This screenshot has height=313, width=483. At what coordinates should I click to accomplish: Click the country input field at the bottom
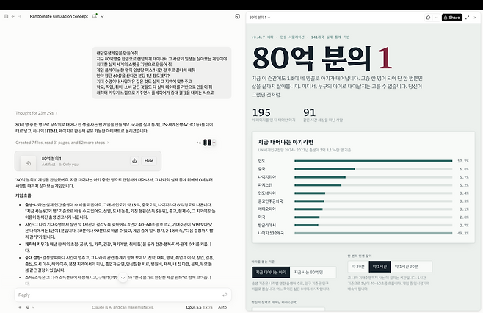(x=288, y=309)
